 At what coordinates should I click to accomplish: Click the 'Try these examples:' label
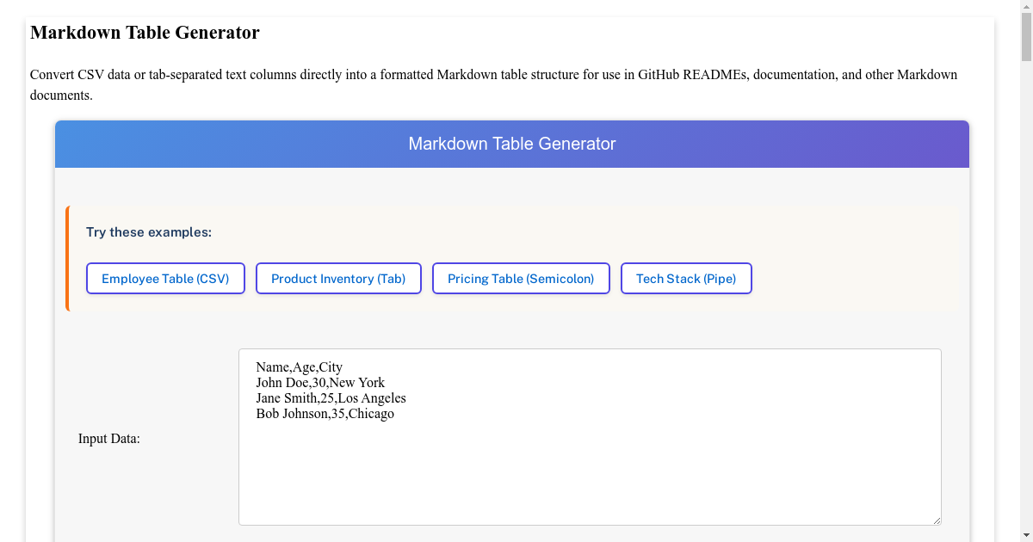click(x=149, y=232)
